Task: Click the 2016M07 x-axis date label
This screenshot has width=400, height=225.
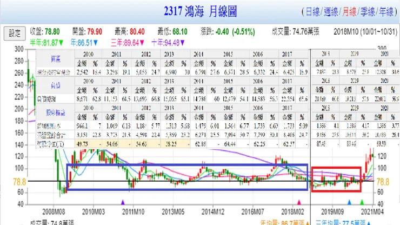Action: (253, 211)
